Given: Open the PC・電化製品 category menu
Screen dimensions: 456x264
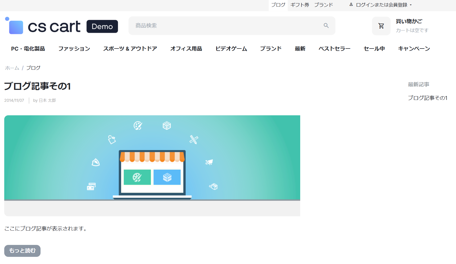Looking at the screenshot, I should (28, 49).
